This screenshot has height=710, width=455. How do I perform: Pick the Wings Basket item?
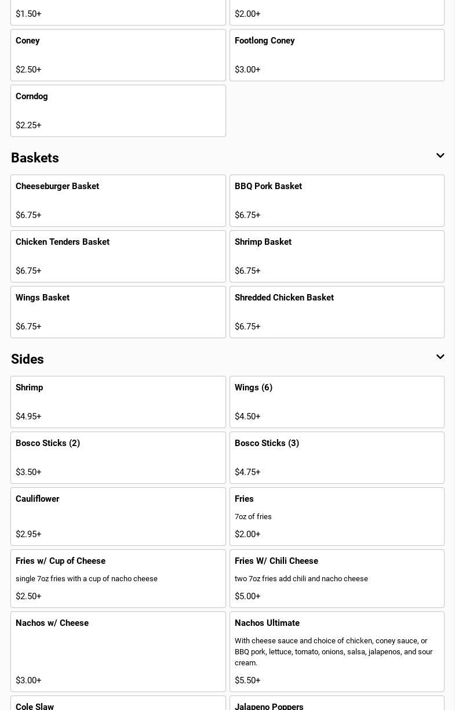coord(118,312)
